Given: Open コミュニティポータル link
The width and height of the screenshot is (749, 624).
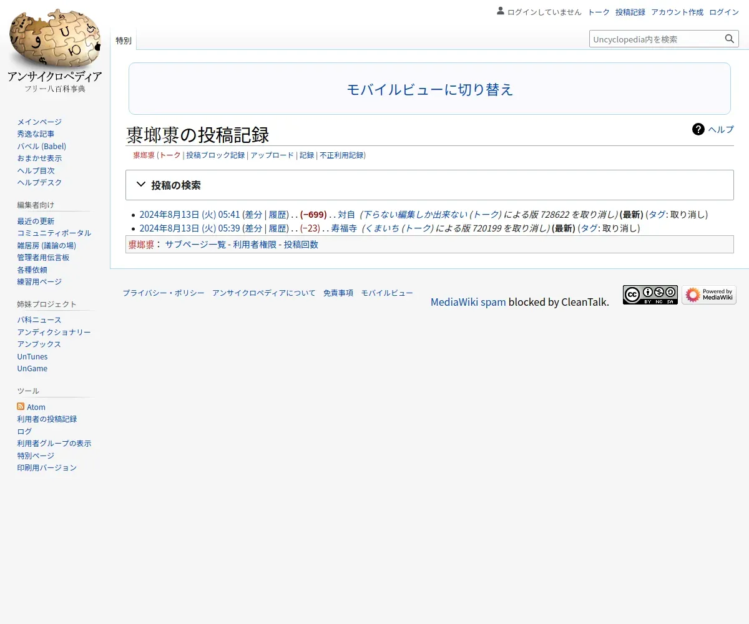Looking at the screenshot, I should [x=54, y=233].
